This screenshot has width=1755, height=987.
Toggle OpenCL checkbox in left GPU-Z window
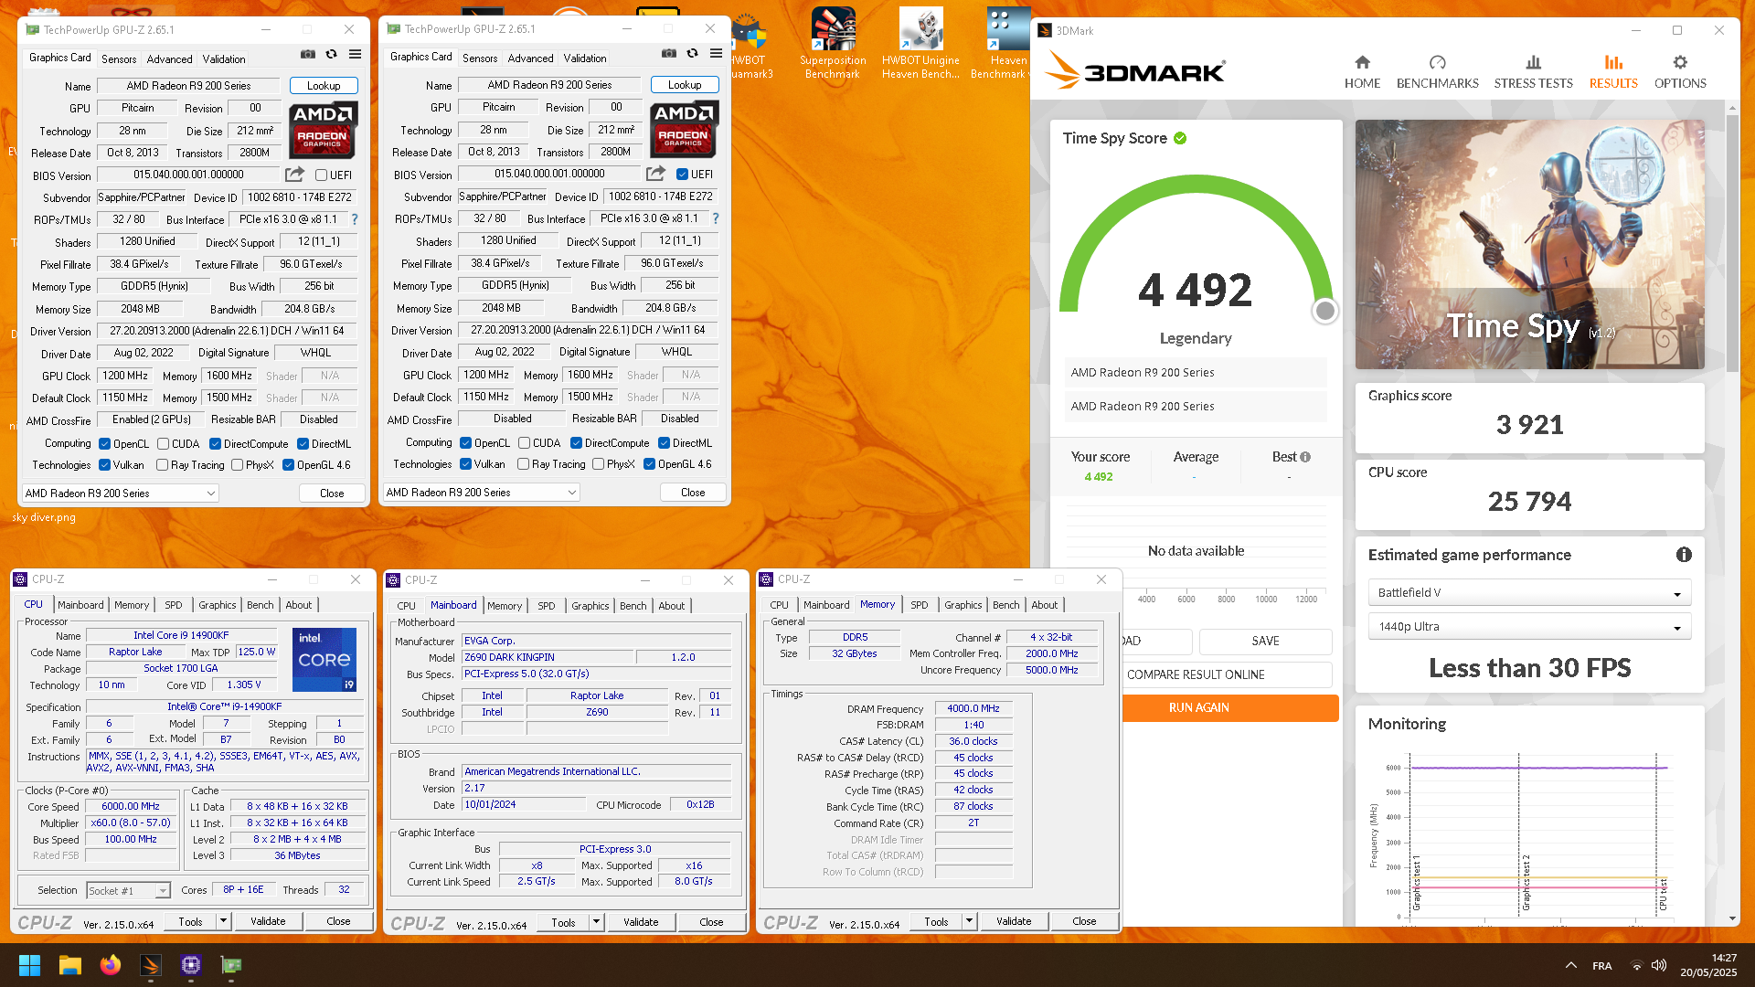coord(105,444)
